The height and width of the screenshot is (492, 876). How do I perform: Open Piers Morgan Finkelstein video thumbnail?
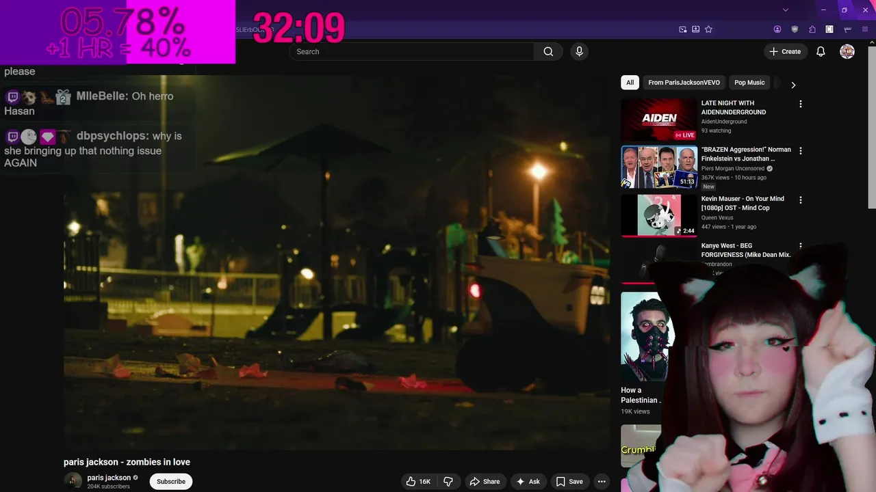click(659, 167)
